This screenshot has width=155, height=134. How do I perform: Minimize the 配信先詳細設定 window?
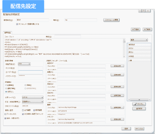pyautogui.click(x=140, y=11)
